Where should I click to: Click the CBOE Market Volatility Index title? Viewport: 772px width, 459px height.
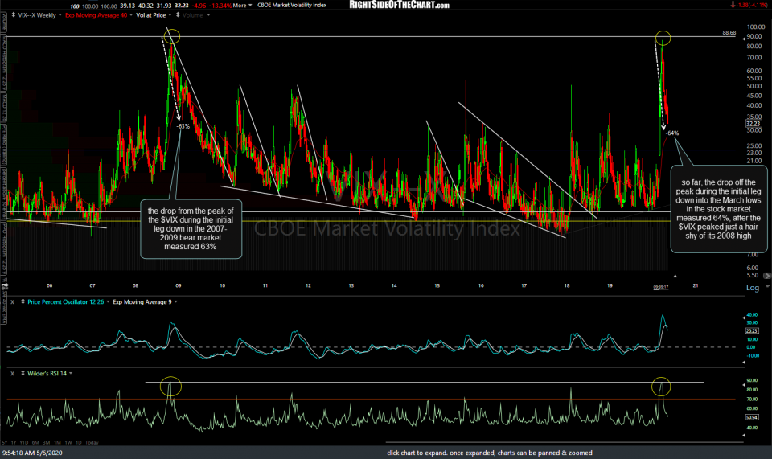click(x=292, y=6)
